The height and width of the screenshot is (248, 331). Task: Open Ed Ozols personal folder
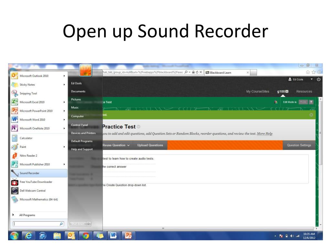76,83
